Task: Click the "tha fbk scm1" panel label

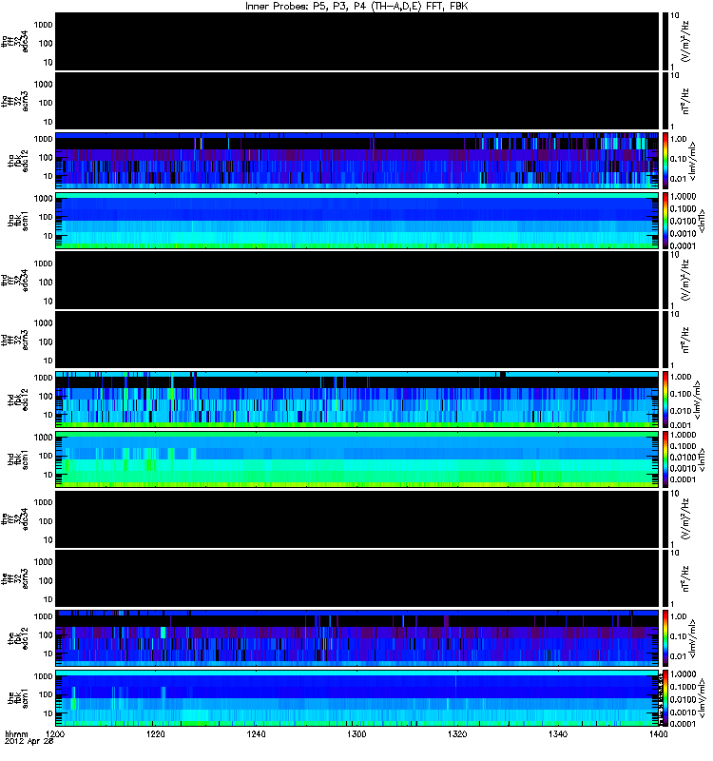Action: (18, 221)
